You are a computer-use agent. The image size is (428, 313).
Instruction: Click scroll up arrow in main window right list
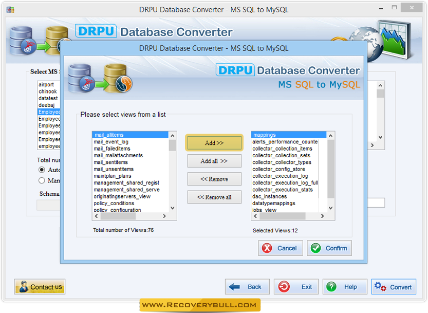[380, 85]
